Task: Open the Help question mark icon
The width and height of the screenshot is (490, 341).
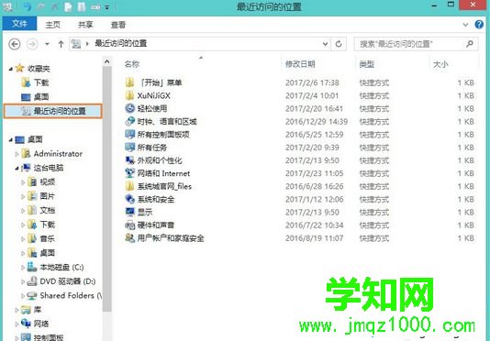Action: [479, 25]
